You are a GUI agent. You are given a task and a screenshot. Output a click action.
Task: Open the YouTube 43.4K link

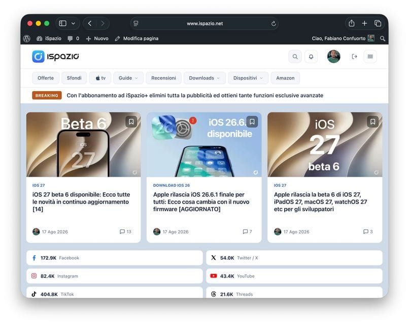[x=294, y=276]
